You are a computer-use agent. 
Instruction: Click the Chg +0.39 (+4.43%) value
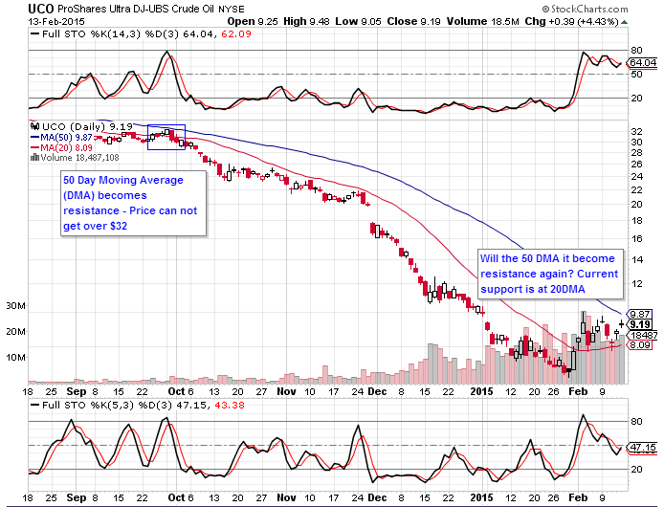click(x=572, y=21)
